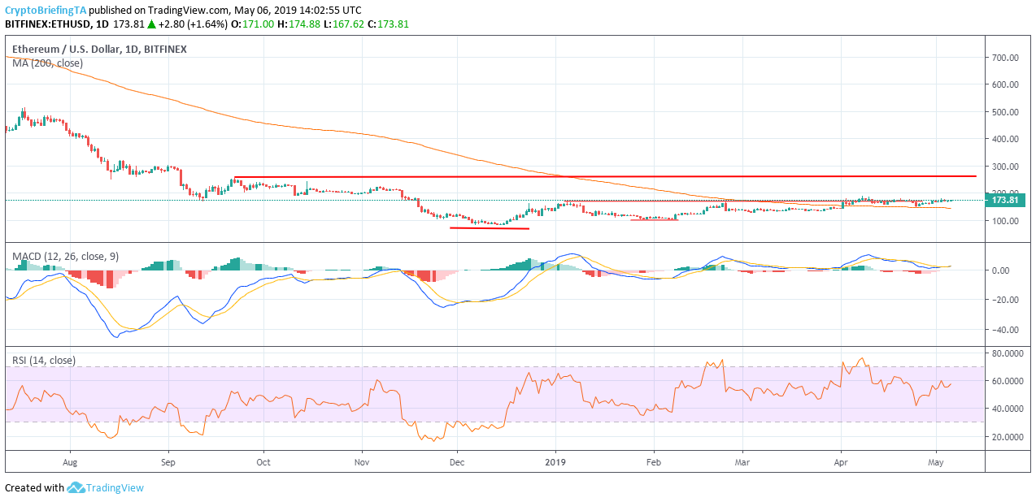
Task: Click the 500.00 price axis label
Action: tap(1006, 112)
